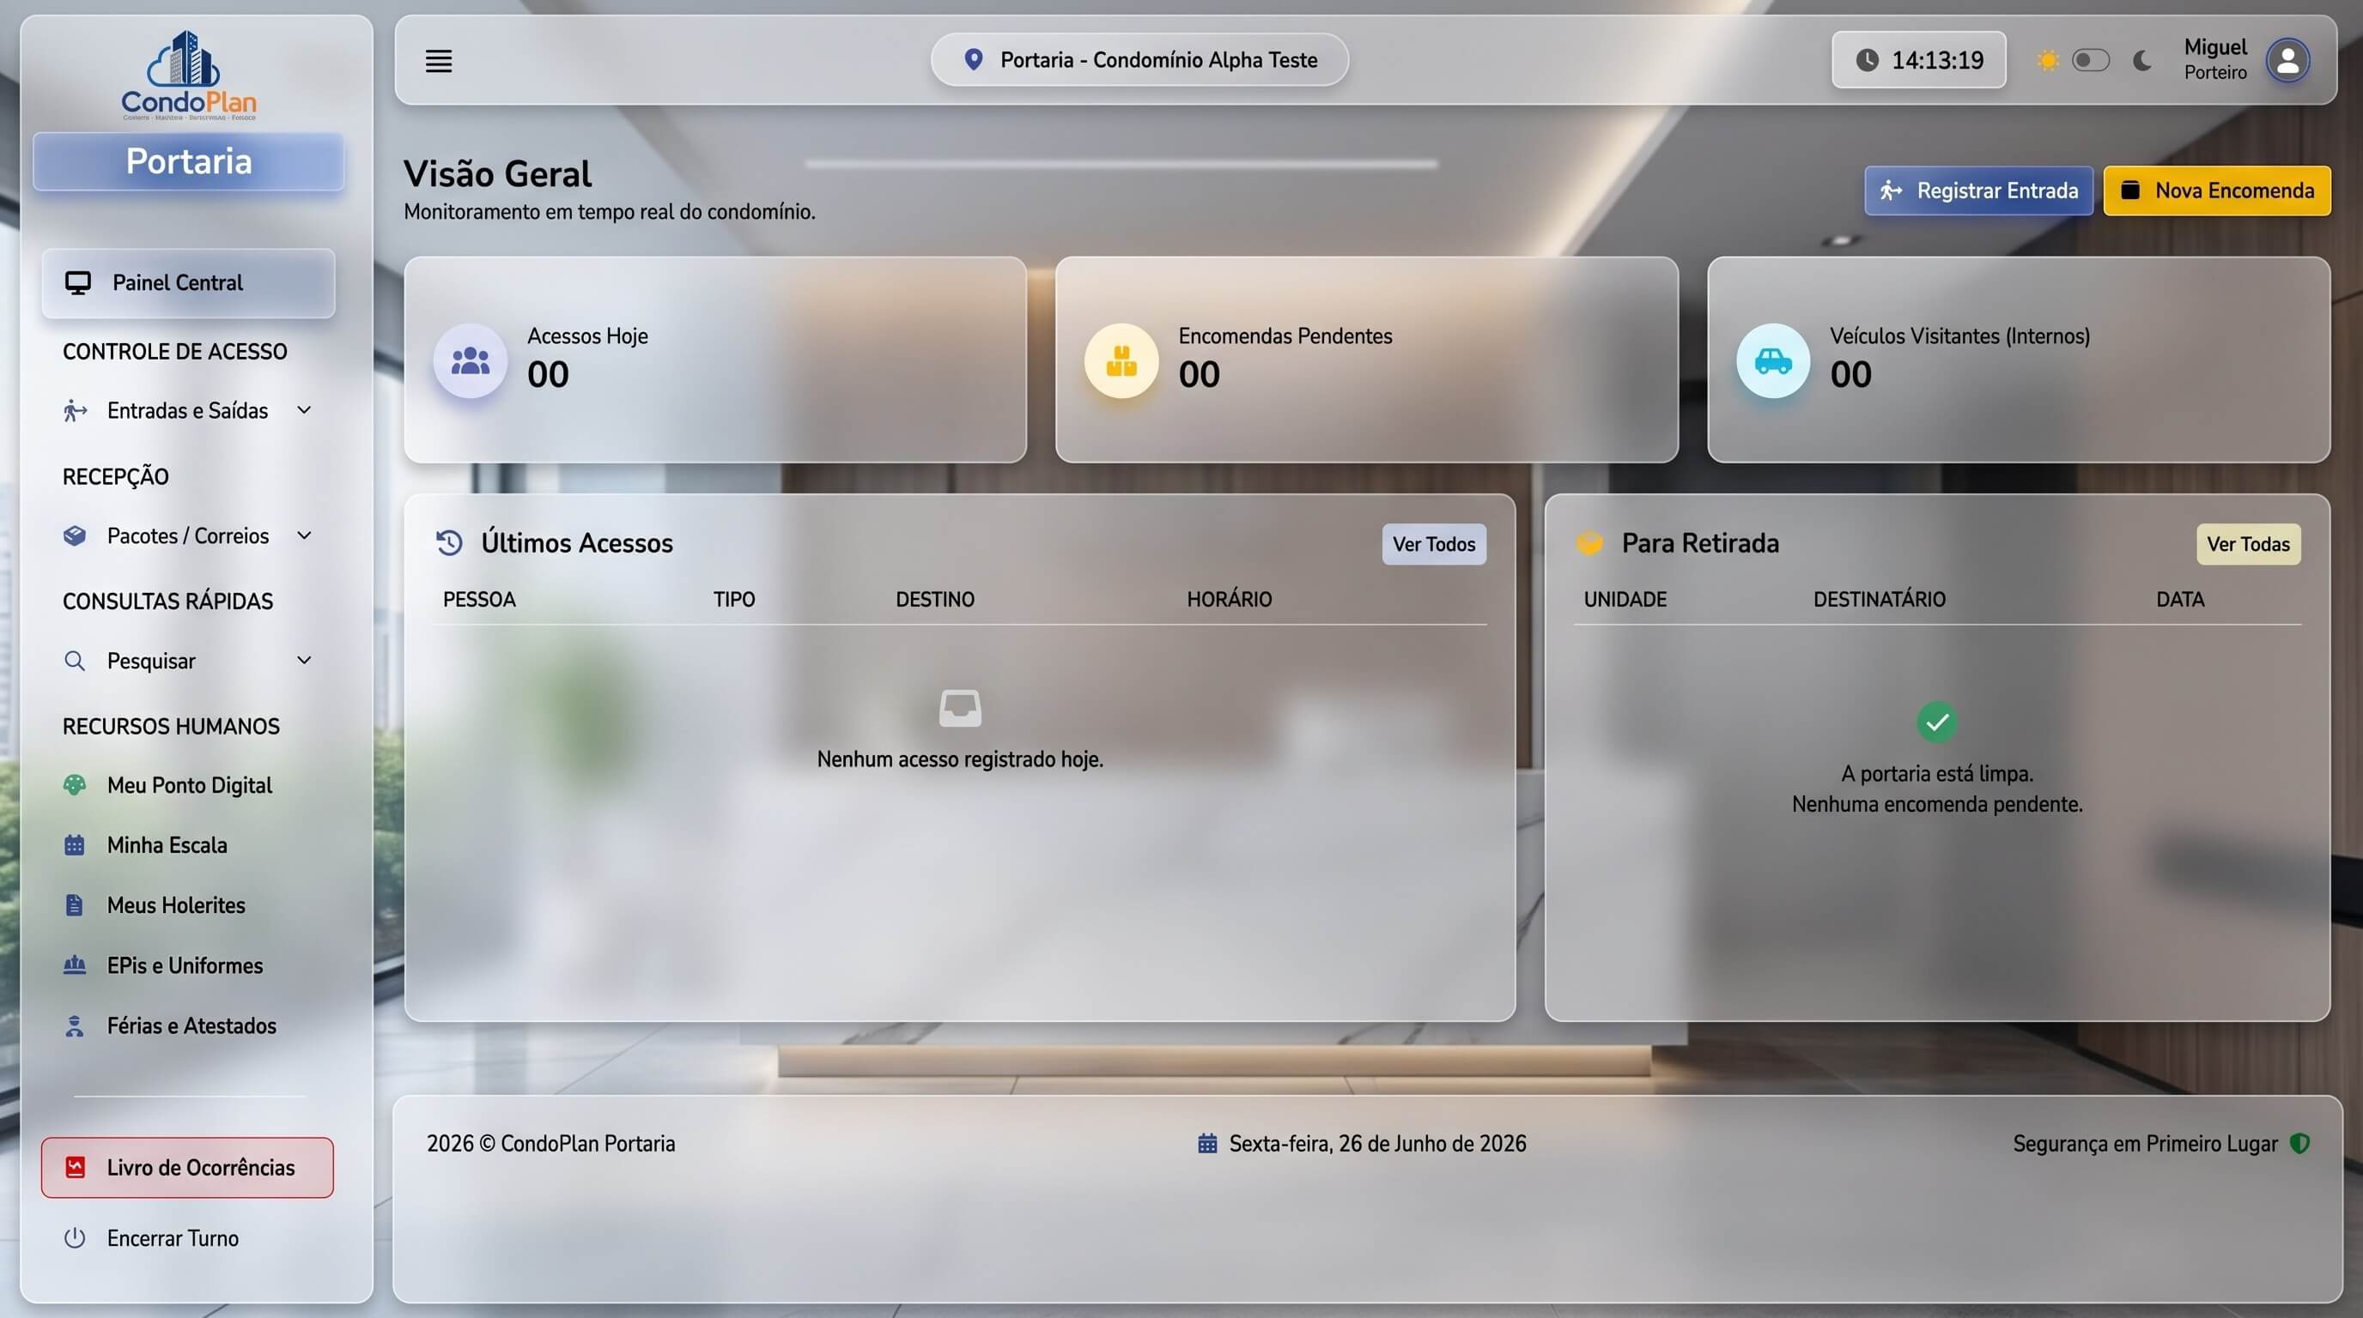2363x1318 pixels.
Task: Click the Encomendas Pendentes card
Action: click(x=1367, y=360)
